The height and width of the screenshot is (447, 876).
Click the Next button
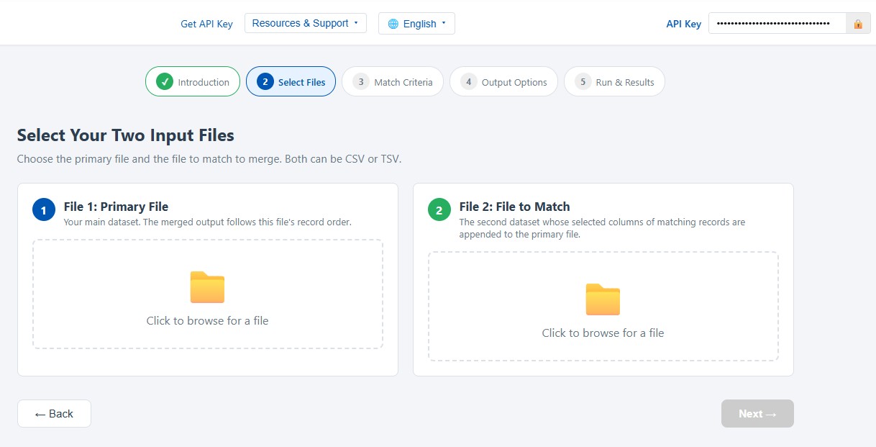pyautogui.click(x=757, y=413)
